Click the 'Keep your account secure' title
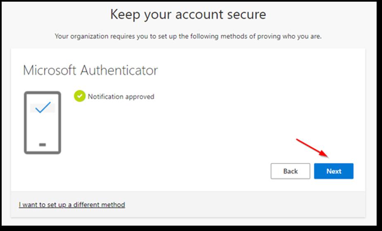 (x=188, y=14)
